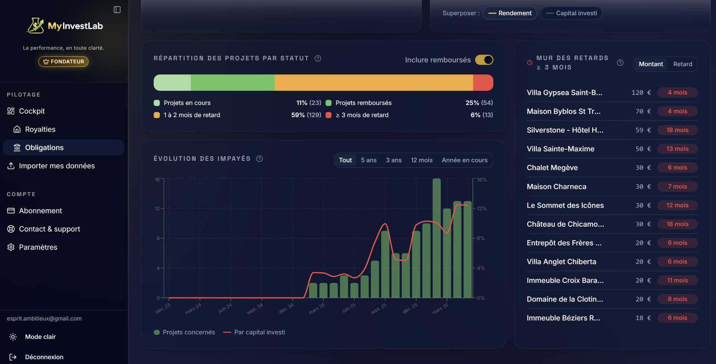Open Maison Charneca row
Image resolution: width=716 pixels, height=364 pixels.
[612, 186]
